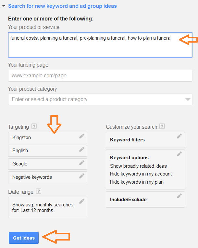Click Search for new keyword and ad group ideas link
The image size is (198, 248).
pos(62,6)
